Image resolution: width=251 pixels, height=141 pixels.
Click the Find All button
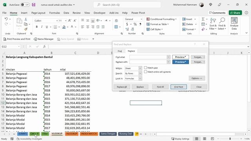coord(160,87)
